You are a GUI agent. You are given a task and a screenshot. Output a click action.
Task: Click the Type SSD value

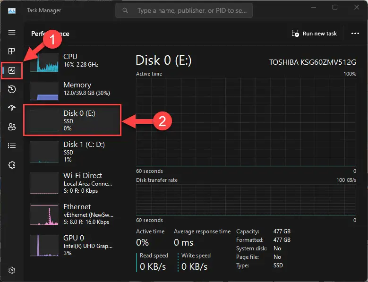[x=278, y=265]
